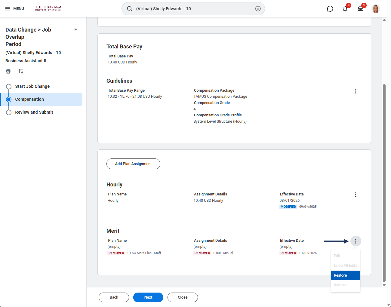Open the main MENU hamburger icon
391x307 pixels.
(x=8, y=9)
